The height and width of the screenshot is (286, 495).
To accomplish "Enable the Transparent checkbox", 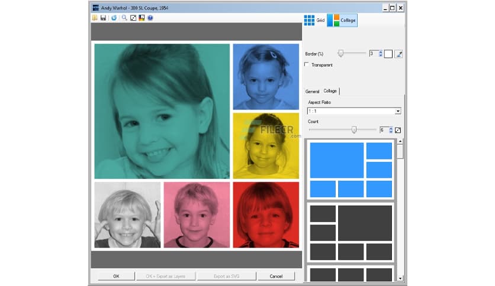I will point(306,64).
